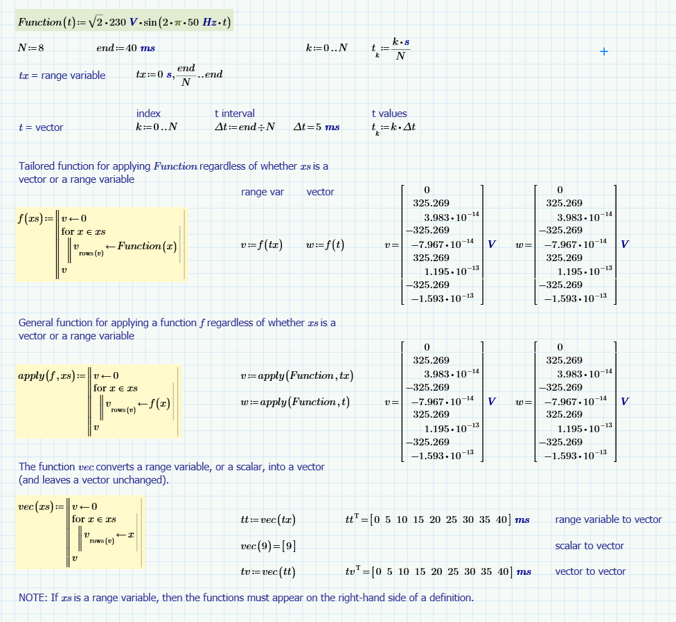Select the f(xs) program definition region

tap(100, 242)
